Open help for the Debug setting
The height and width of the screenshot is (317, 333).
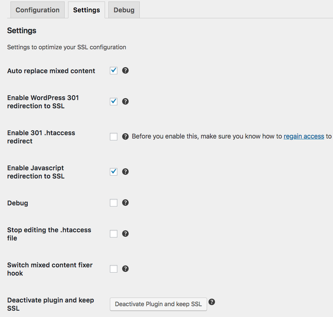click(126, 202)
